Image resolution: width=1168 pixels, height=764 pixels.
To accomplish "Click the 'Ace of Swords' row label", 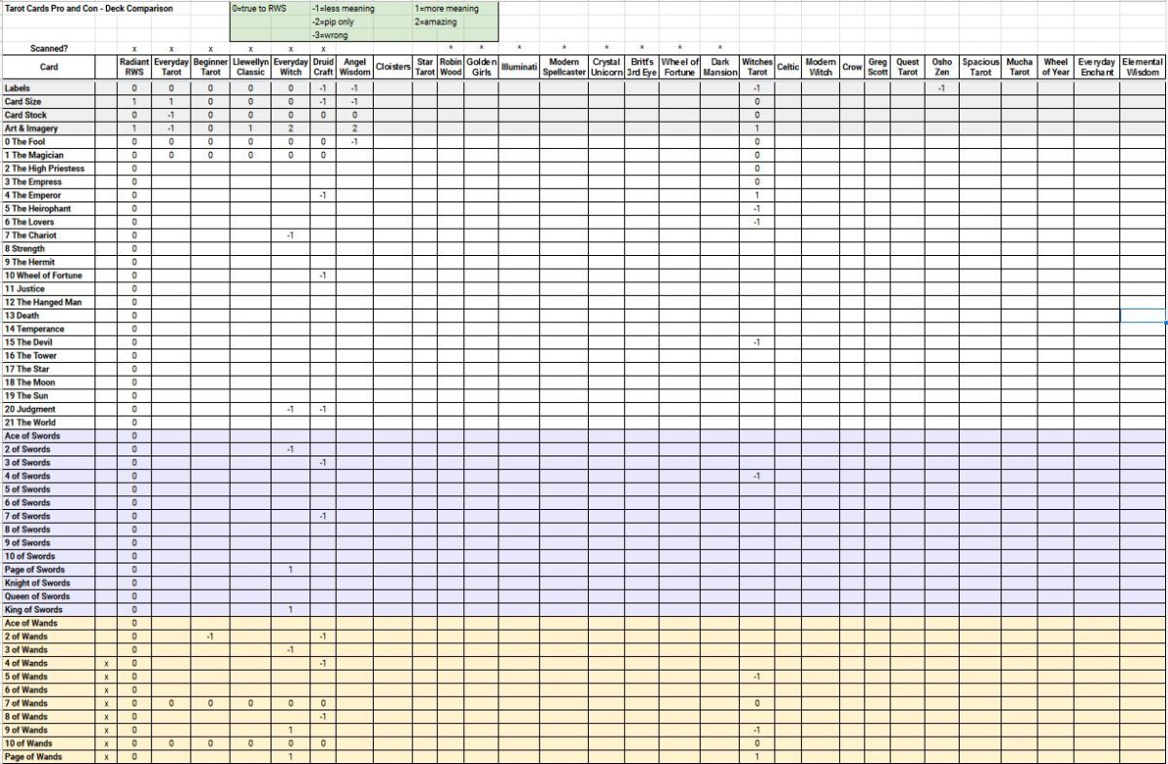I will [x=32, y=436].
